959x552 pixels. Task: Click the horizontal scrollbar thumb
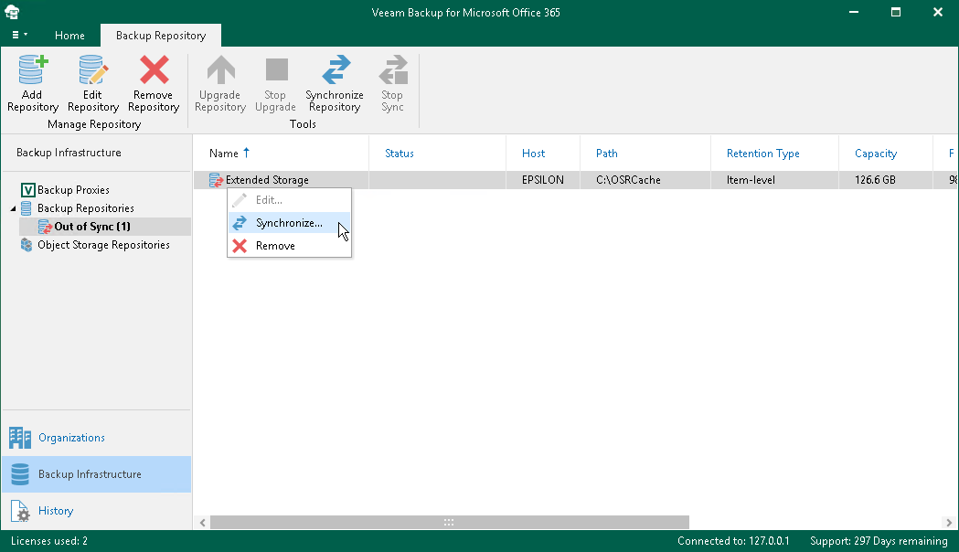click(450, 523)
